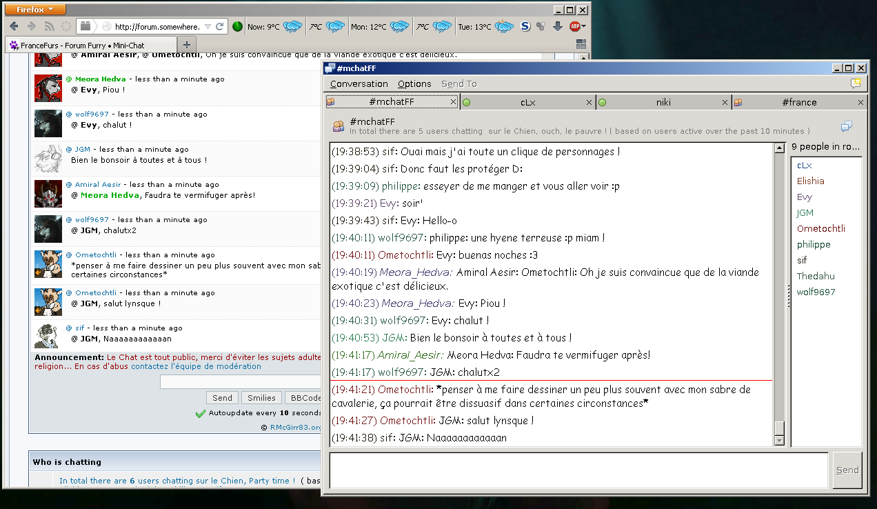Open the tab groups grid icon

point(581,45)
